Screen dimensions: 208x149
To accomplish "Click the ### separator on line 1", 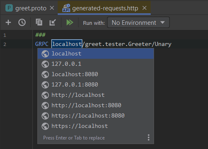I will tap(40, 35).
